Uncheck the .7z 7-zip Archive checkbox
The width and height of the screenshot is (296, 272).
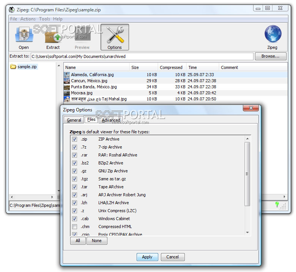click(x=74, y=147)
